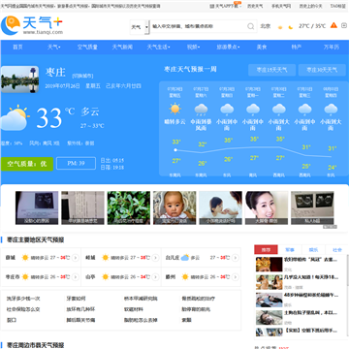349x349 pixels.
Task: Click the sun icon in 滕州 row
Action: click(x=185, y=277)
